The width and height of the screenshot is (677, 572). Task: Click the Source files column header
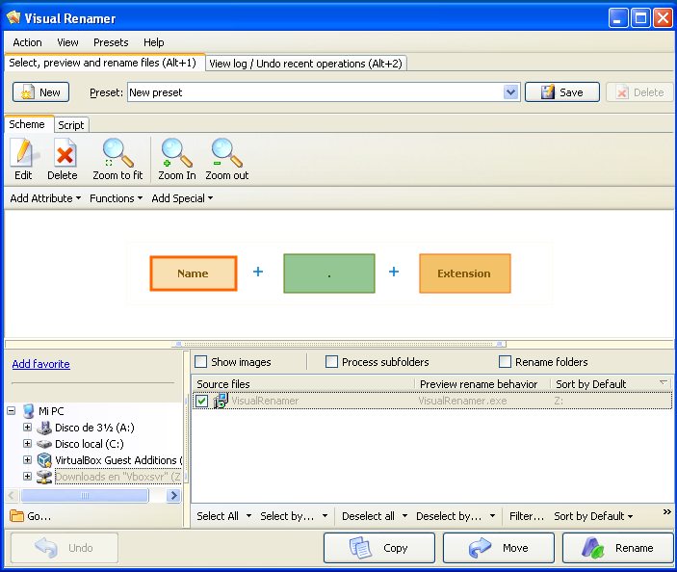click(303, 384)
